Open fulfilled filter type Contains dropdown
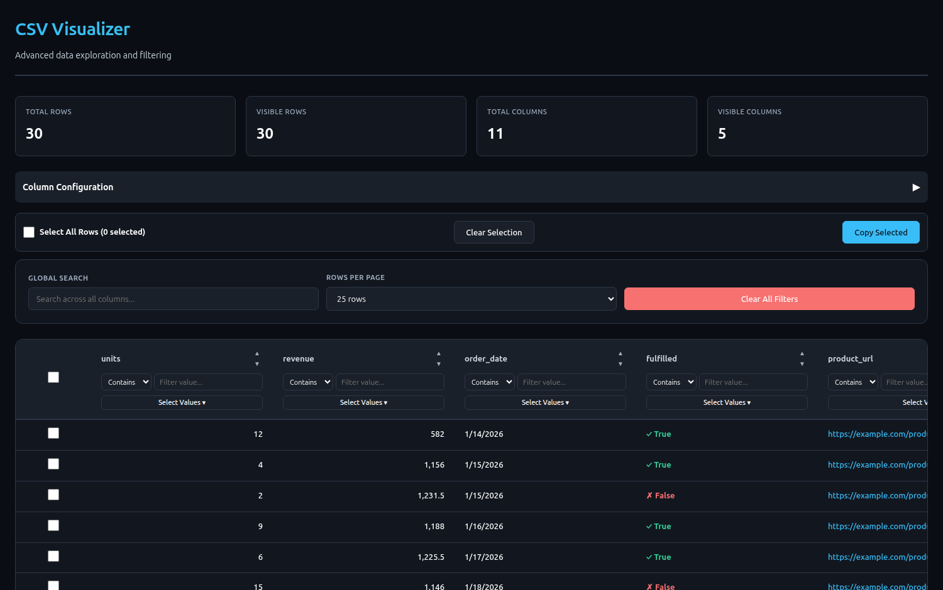943x590 pixels. 671,382
